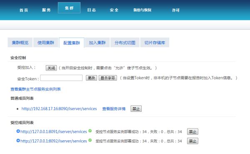Screen dimensions: 250x154
Task: Open the 集群 top navigation menu
Action: (69, 8)
